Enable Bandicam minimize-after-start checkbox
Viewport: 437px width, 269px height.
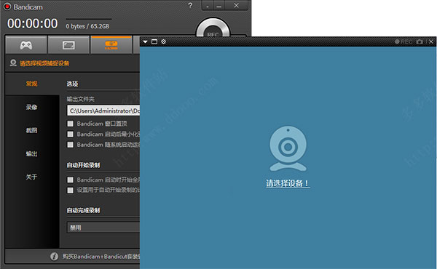(x=70, y=134)
